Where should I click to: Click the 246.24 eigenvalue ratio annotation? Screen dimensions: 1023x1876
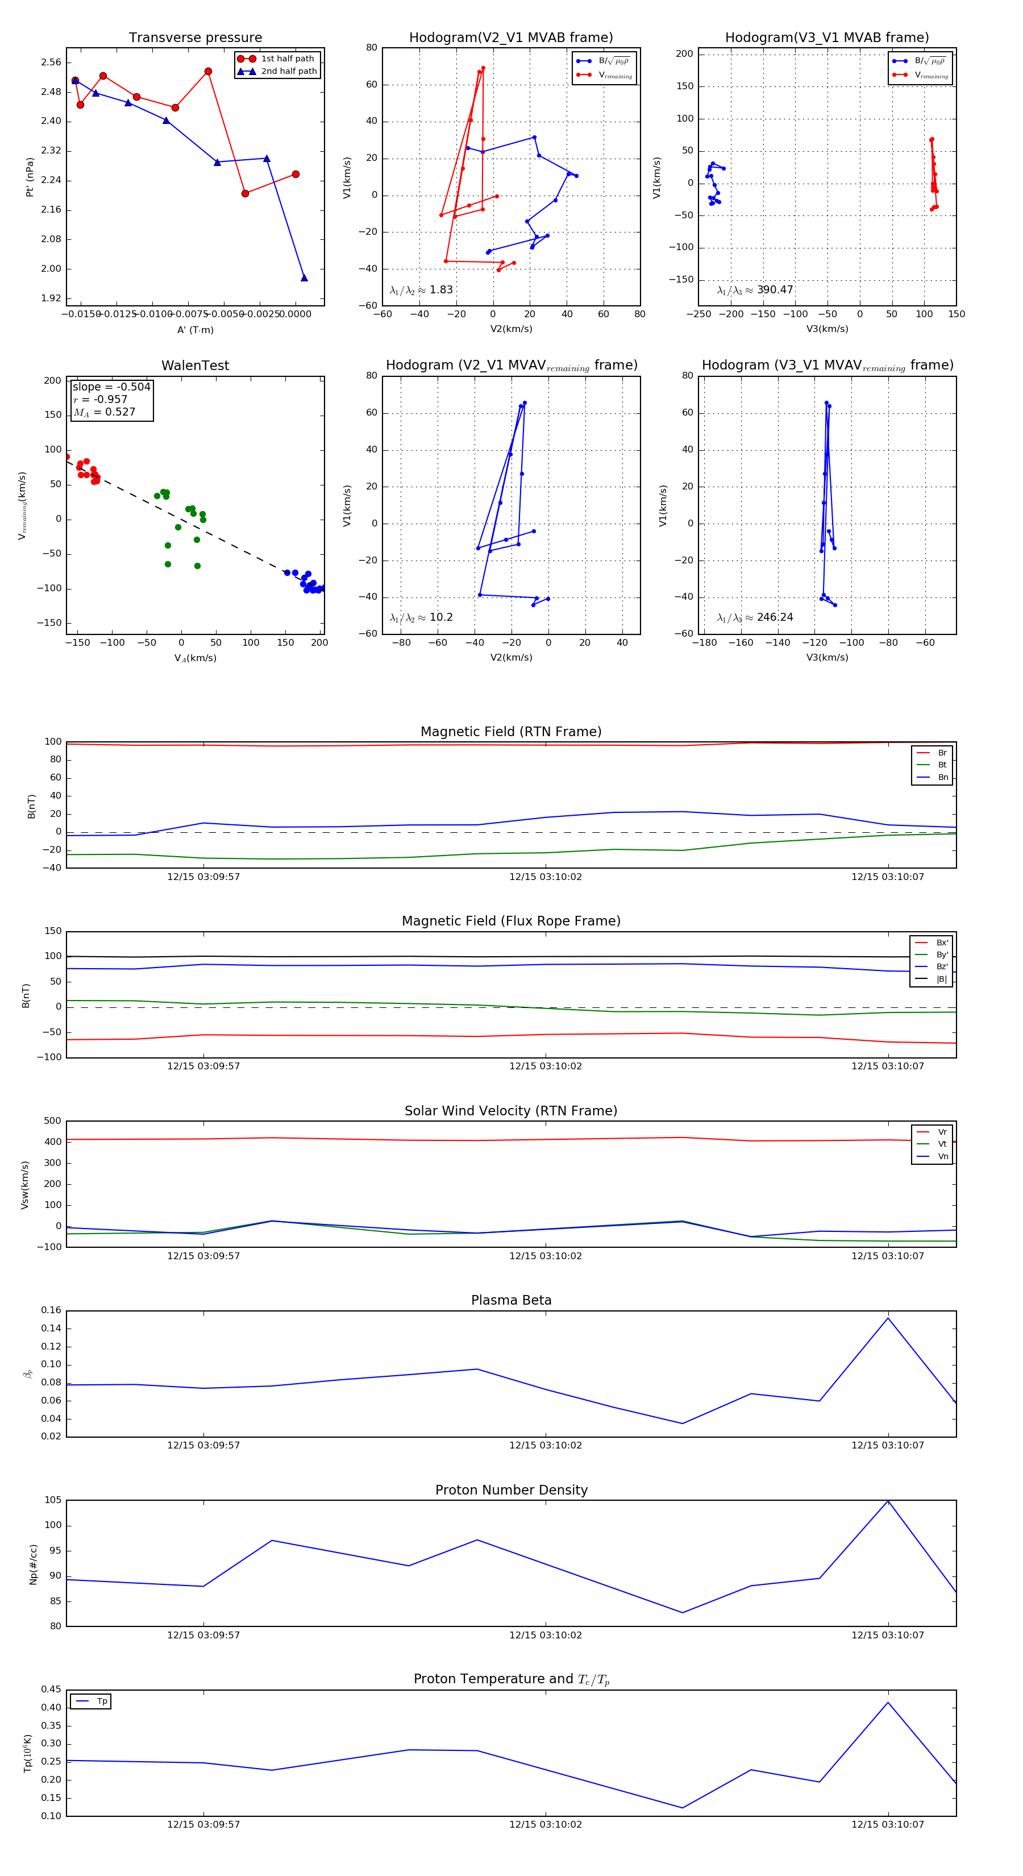755,617
